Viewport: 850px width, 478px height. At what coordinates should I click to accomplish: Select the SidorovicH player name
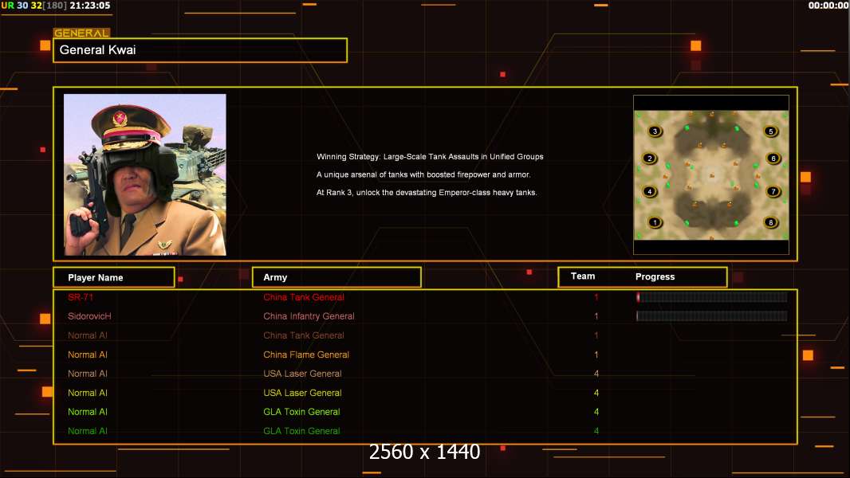[89, 316]
